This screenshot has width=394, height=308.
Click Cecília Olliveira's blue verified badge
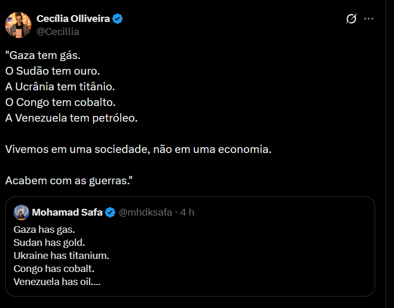pos(119,19)
